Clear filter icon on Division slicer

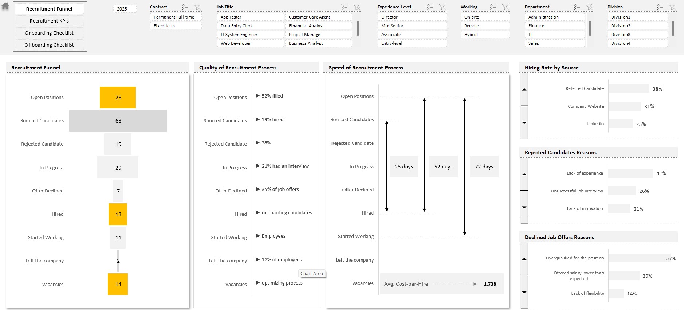tap(672, 7)
